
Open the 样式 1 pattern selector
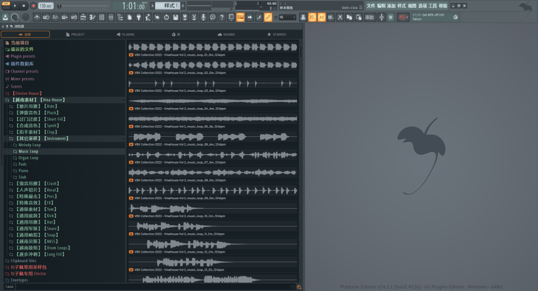click(168, 6)
